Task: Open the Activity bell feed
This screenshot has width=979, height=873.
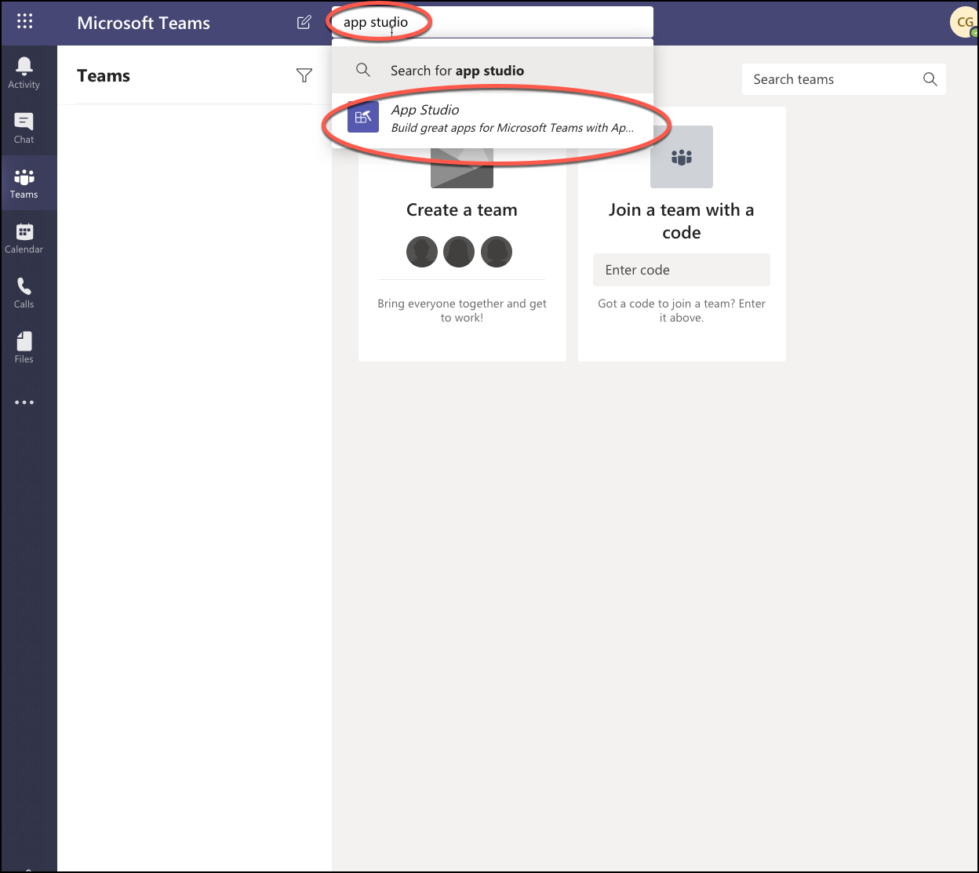Action: (24, 73)
